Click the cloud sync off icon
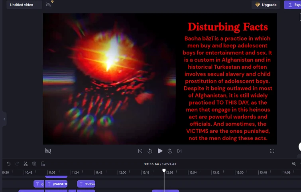 [x=49, y=5]
